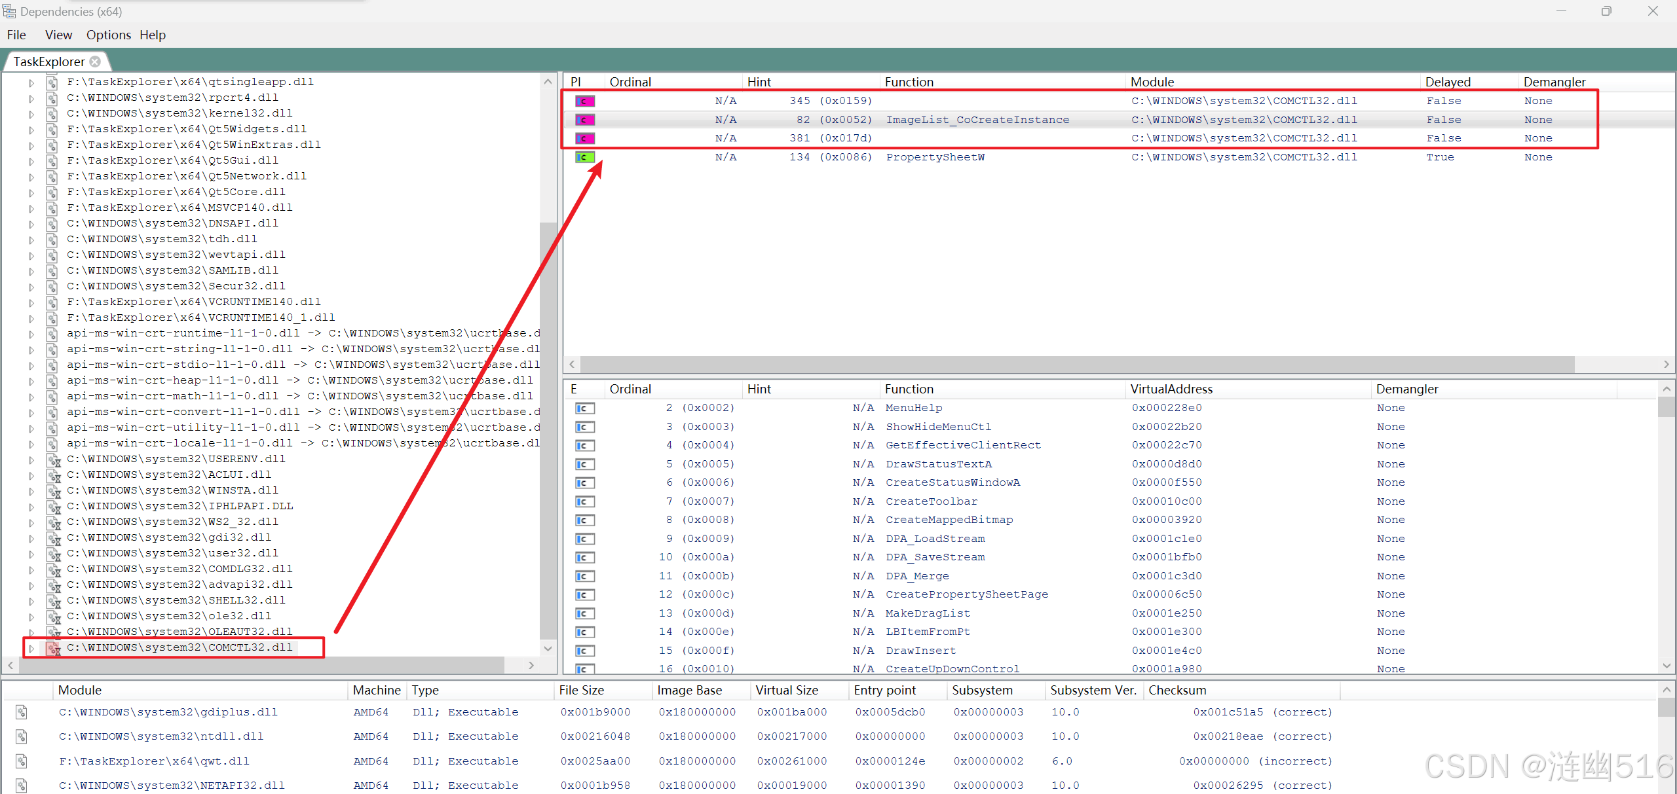The height and width of the screenshot is (794, 1677).
Task: Click the export icon next to CreateToolbar
Action: [x=584, y=502]
